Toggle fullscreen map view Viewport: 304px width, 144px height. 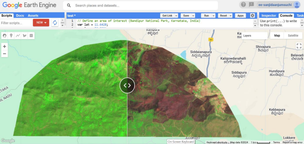click(299, 46)
